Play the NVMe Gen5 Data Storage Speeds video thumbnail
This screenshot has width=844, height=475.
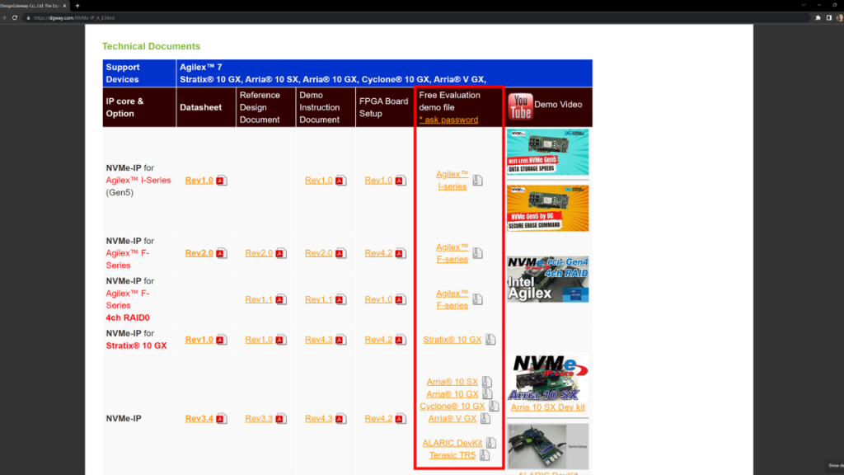[547, 153]
